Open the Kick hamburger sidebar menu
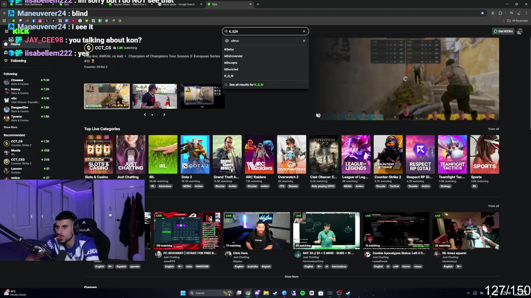531x298 pixels. 6,31
